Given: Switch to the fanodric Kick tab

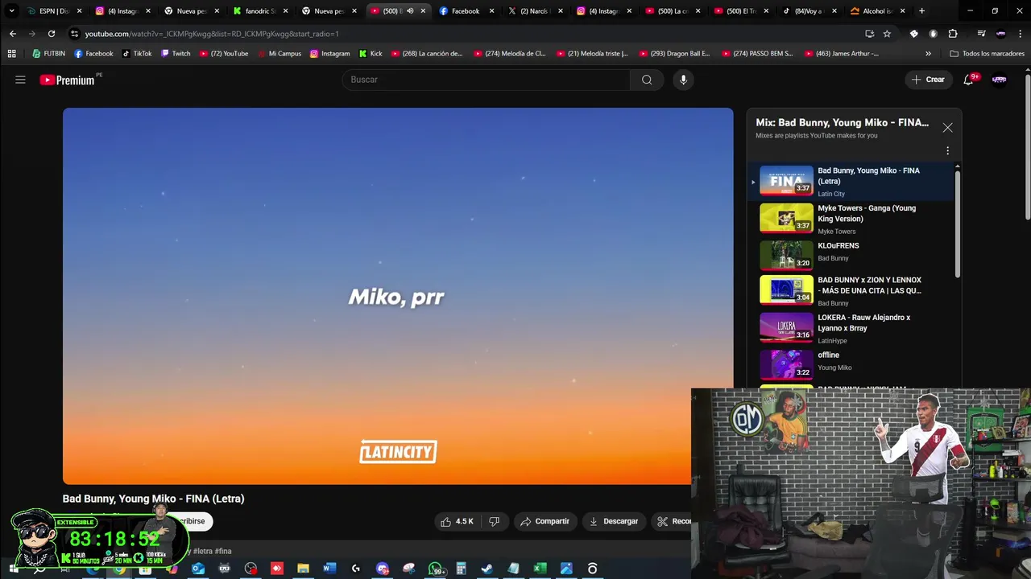Looking at the screenshot, I should [260, 11].
